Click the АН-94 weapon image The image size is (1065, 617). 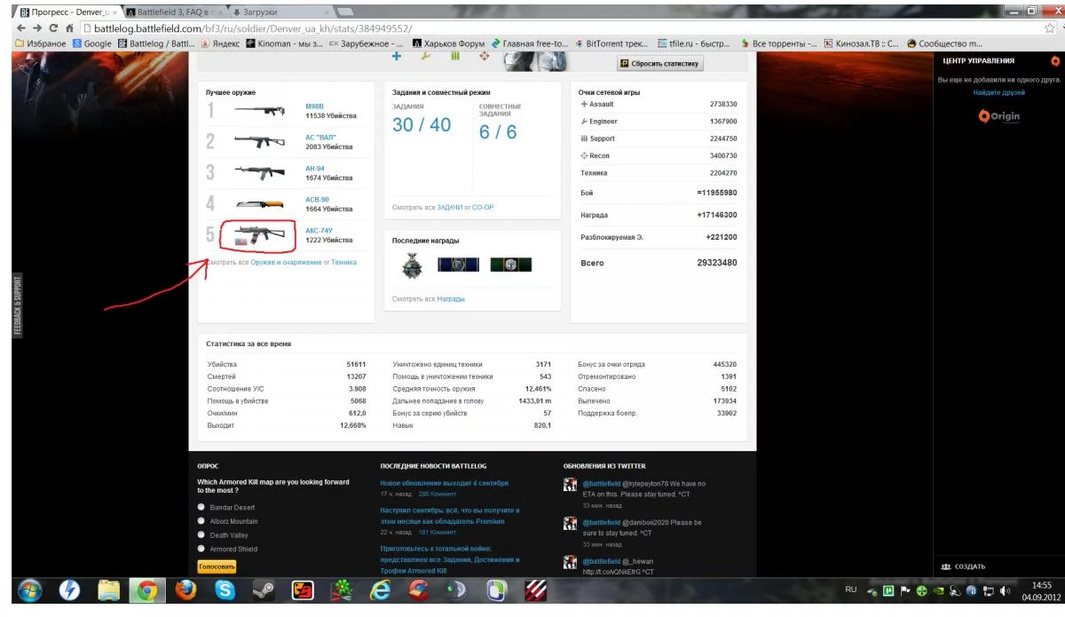click(258, 171)
